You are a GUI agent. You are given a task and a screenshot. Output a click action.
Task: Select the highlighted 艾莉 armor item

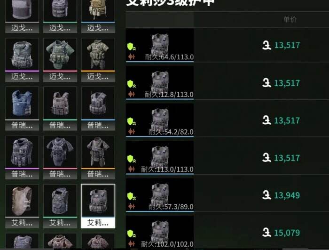tap(98, 206)
